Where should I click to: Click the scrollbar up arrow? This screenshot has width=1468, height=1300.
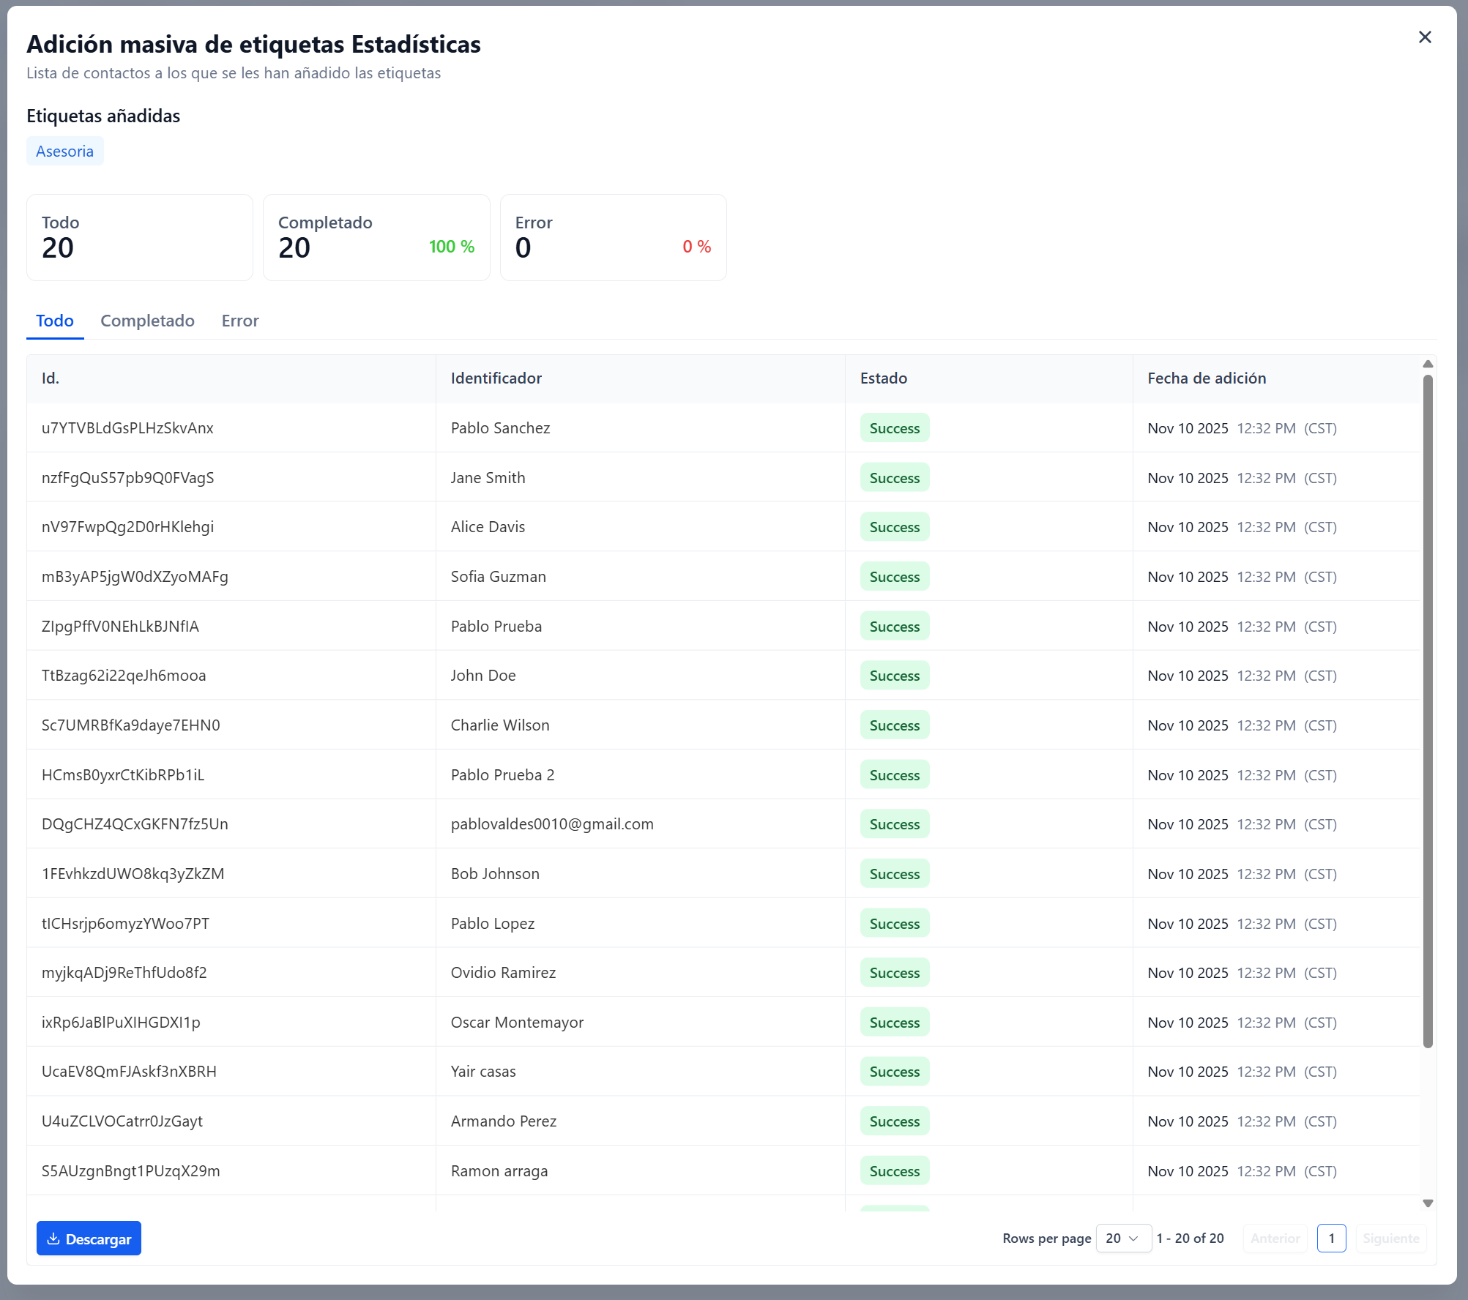(x=1427, y=364)
